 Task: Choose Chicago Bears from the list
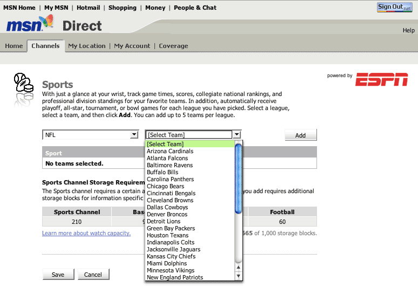click(x=190, y=186)
